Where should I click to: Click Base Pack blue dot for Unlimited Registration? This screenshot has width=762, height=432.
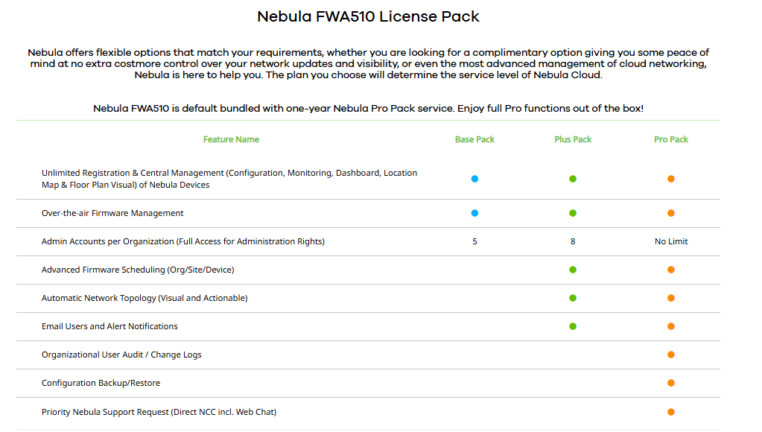pos(474,179)
